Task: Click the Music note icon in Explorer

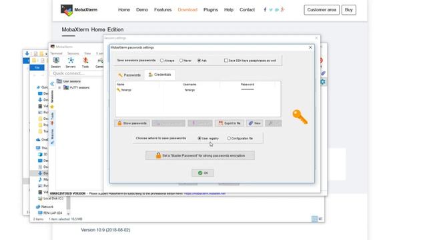Action: click(40, 179)
